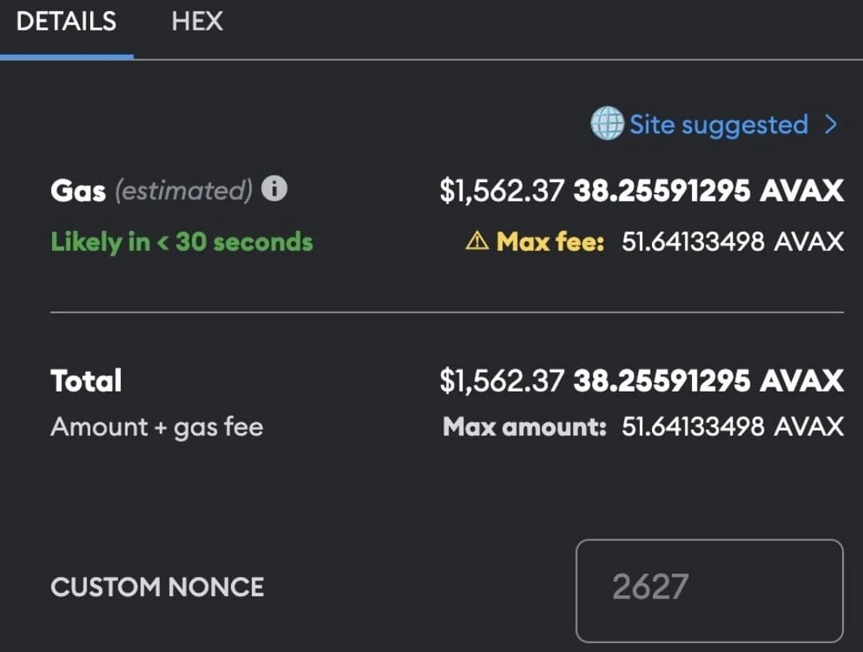Switch to the HEX tab
The width and height of the screenshot is (863, 652).
click(197, 22)
